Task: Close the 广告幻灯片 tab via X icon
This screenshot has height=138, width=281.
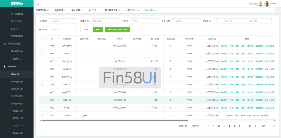Action: 139,10
